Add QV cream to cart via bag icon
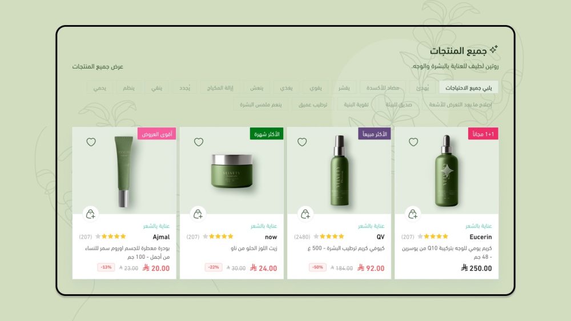571x321 pixels. click(x=305, y=214)
